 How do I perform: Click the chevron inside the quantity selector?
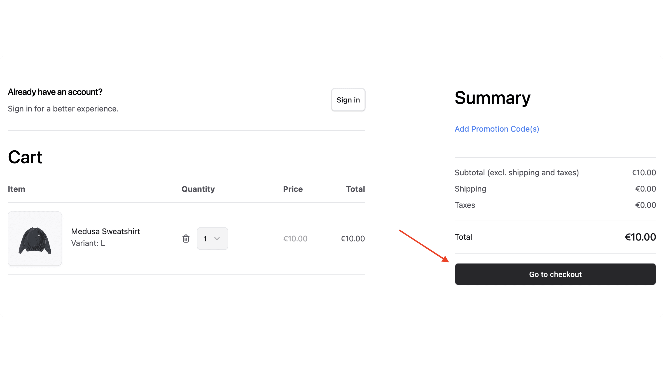[x=217, y=239]
